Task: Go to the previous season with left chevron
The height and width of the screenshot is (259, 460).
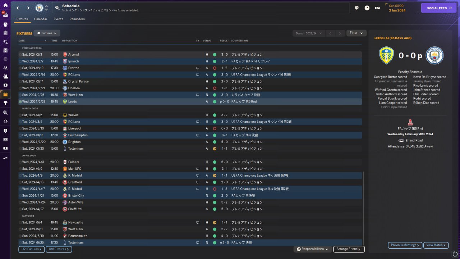Action: pyautogui.click(x=330, y=33)
